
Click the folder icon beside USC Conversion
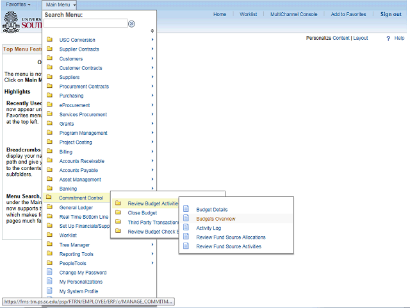point(49,40)
